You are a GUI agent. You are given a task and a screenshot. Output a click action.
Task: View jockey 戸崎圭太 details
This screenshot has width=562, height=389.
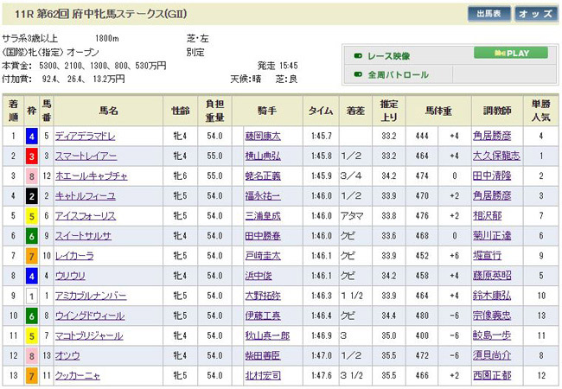point(265,256)
